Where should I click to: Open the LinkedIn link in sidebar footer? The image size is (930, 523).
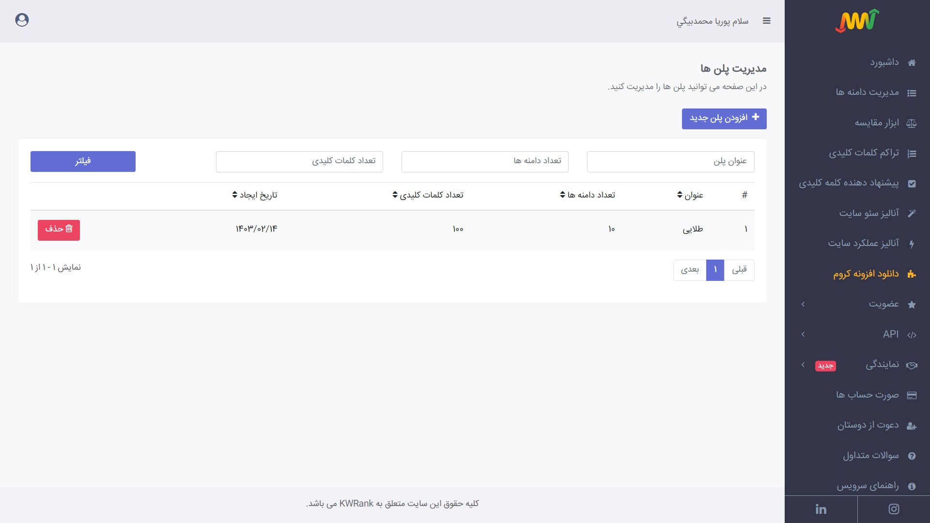tap(821, 509)
